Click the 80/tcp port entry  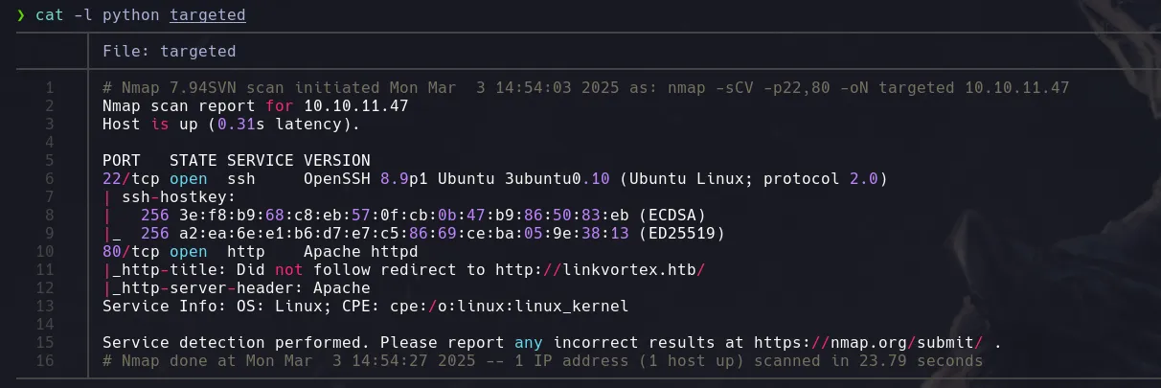[x=131, y=251]
